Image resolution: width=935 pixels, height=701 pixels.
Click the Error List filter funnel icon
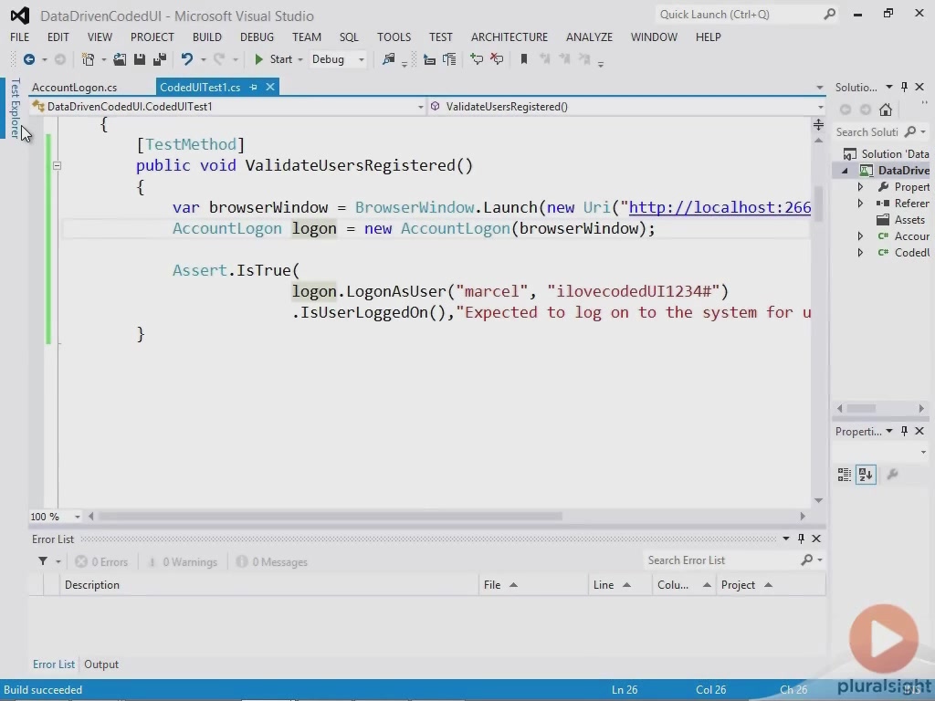tap(43, 561)
